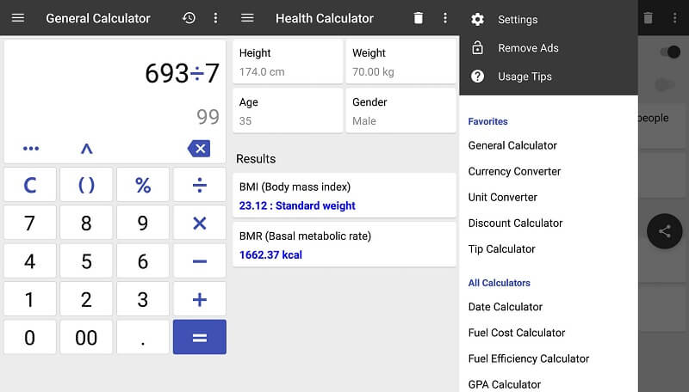The image size is (689, 392).
Task: Tap the equals key
Action: point(200,337)
